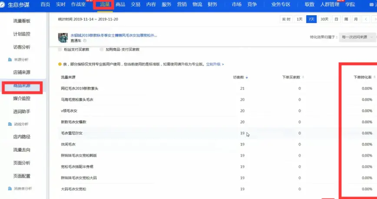377x199 pixels.
Task: Click the 来源分析 section icon in sidebar
Action: pyautogui.click(x=10, y=60)
